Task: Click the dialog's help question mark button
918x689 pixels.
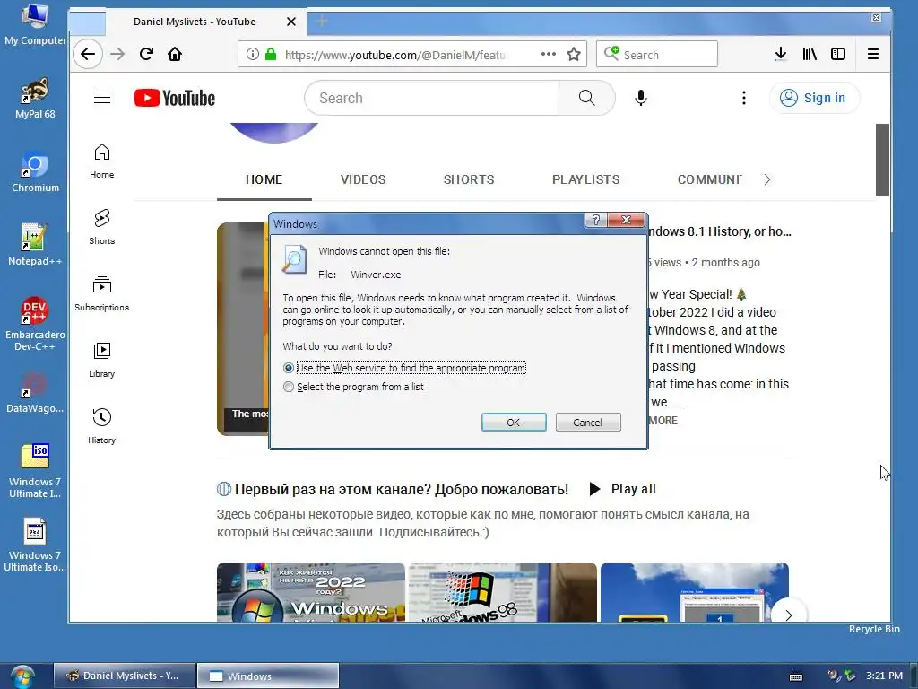Action: point(595,220)
